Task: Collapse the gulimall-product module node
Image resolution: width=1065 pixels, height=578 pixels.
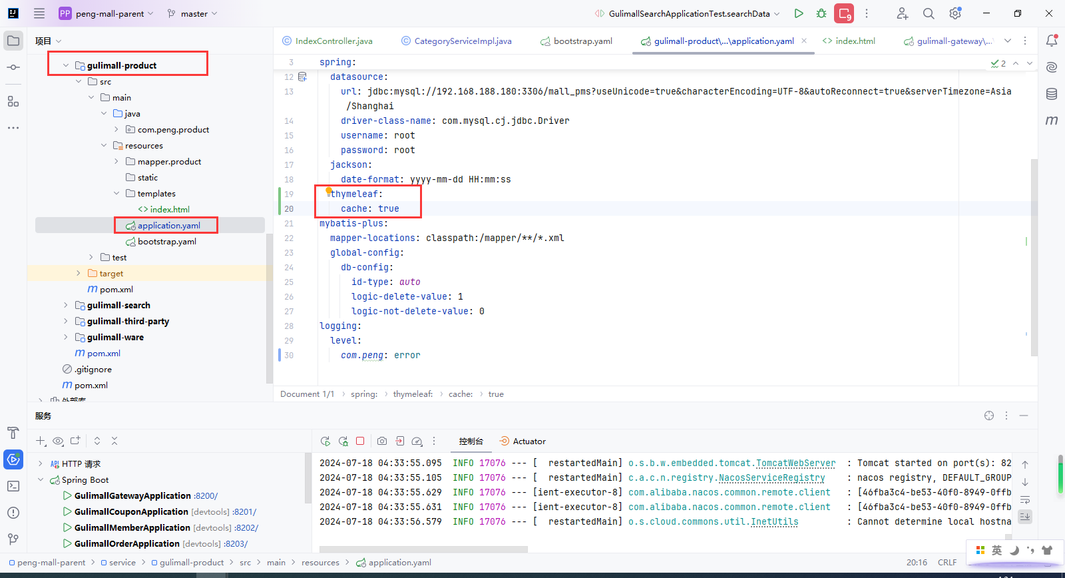Action: click(x=66, y=65)
